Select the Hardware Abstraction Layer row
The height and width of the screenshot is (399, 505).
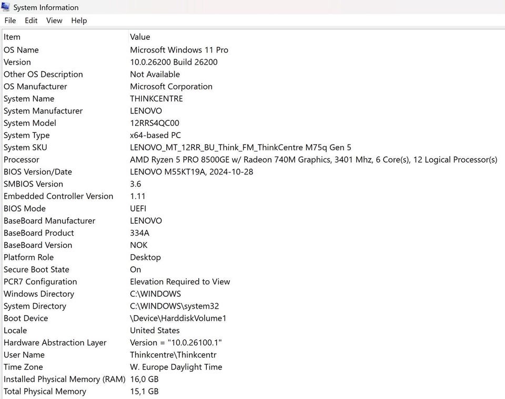[x=55, y=342]
